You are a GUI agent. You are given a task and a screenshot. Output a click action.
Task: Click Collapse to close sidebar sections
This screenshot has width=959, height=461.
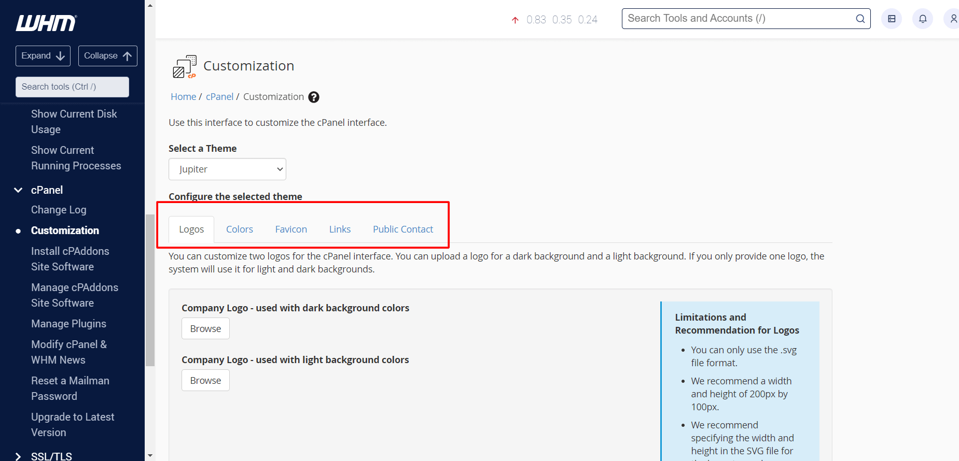click(x=107, y=55)
